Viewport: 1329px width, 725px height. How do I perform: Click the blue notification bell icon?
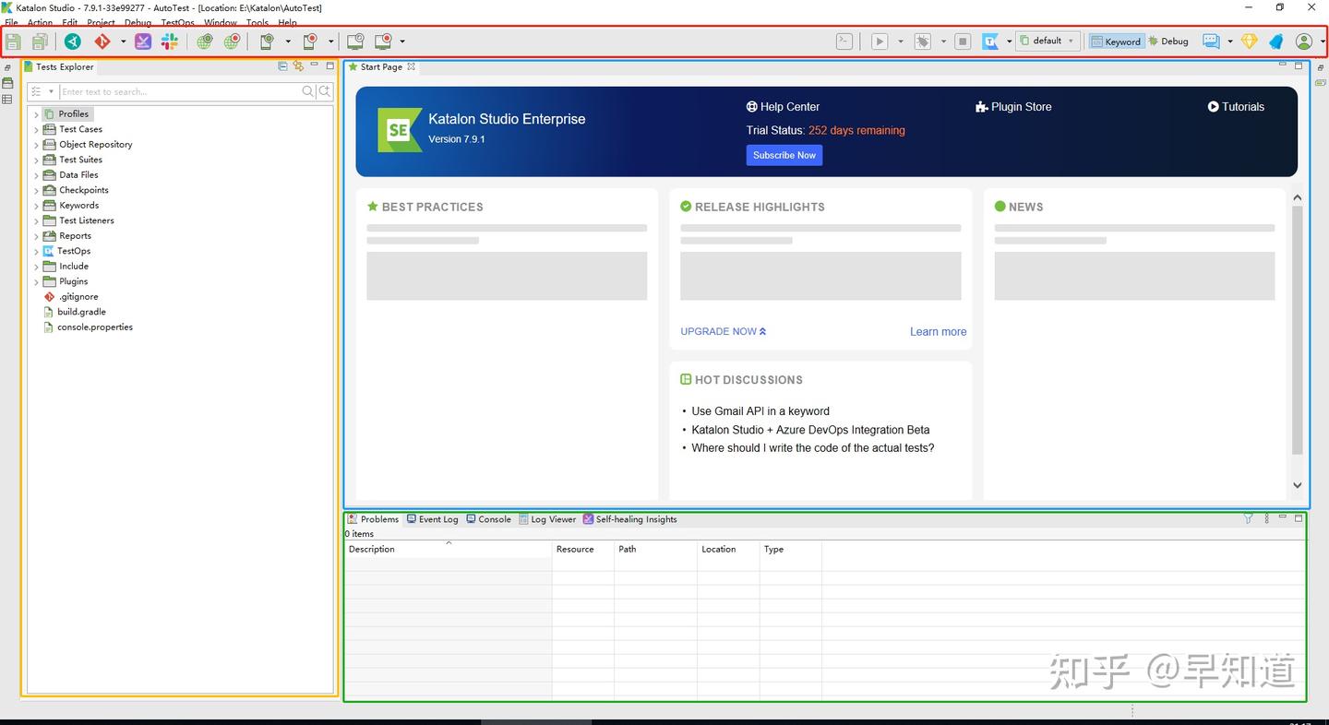point(1276,42)
